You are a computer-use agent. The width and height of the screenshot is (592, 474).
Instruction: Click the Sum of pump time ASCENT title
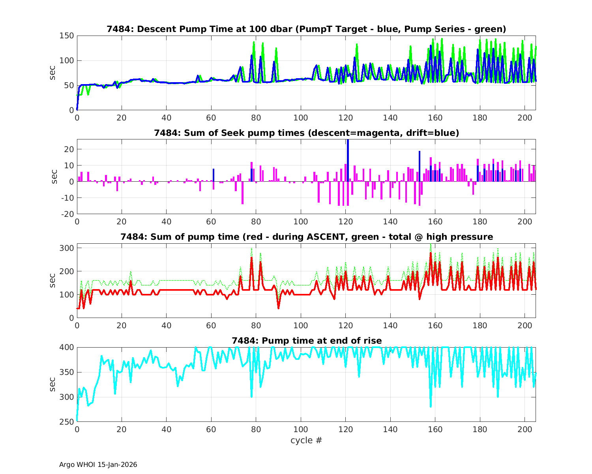click(306, 237)
